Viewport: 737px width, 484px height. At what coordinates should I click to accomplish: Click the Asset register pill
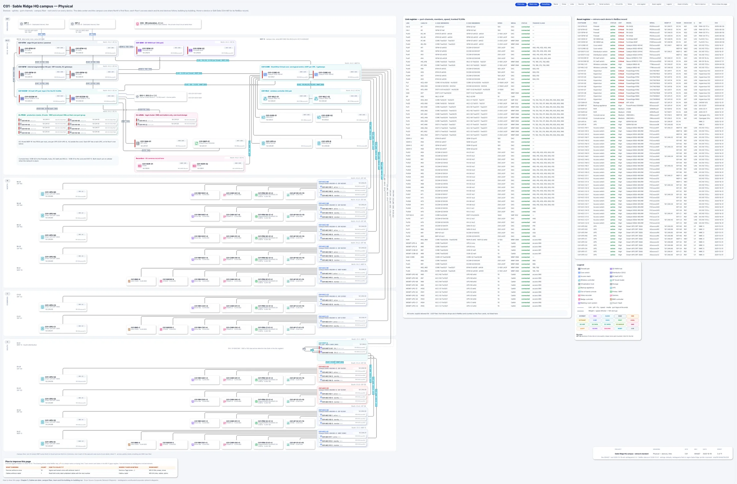tap(657, 4)
